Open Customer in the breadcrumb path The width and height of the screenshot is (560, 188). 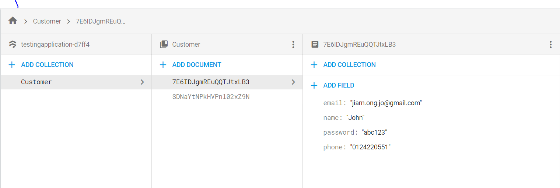pos(47,21)
